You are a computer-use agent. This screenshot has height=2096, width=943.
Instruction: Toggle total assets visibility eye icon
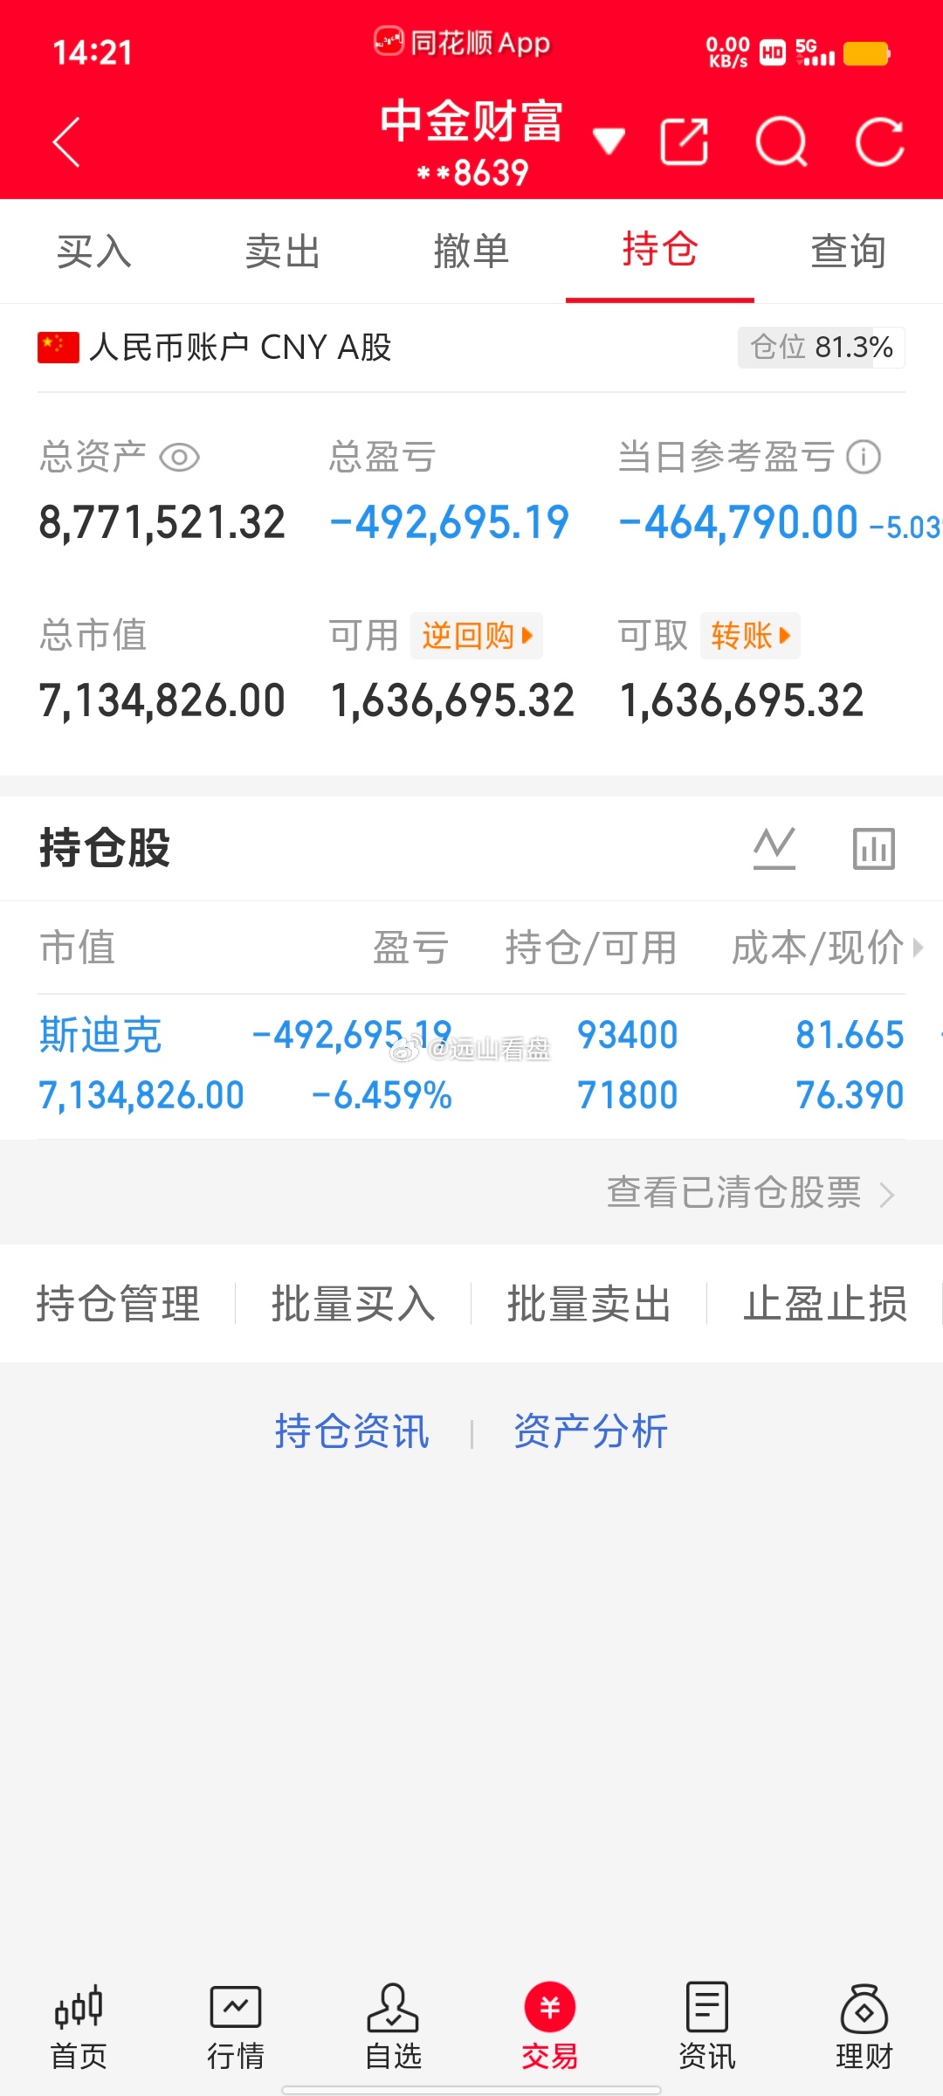180,457
